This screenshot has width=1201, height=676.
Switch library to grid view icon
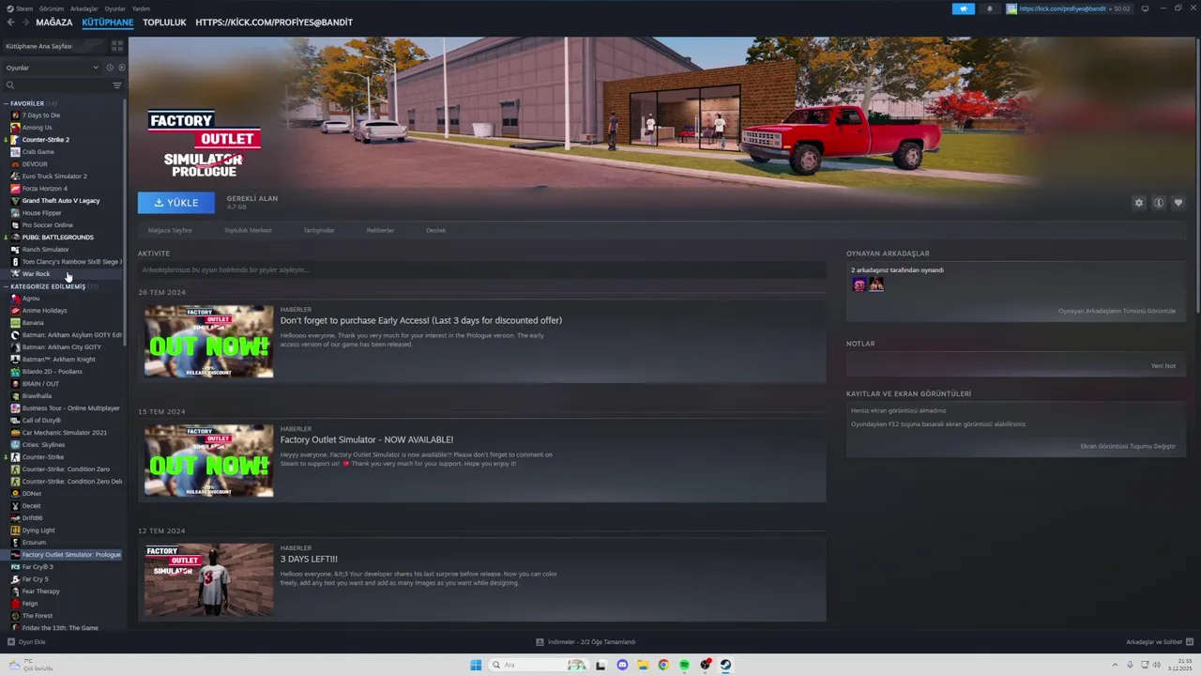point(117,45)
